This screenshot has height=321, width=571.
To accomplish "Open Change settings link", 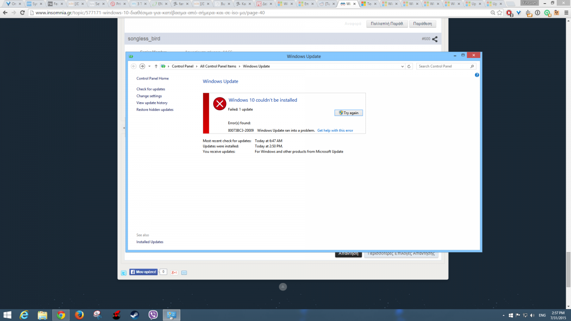I will click(x=149, y=96).
